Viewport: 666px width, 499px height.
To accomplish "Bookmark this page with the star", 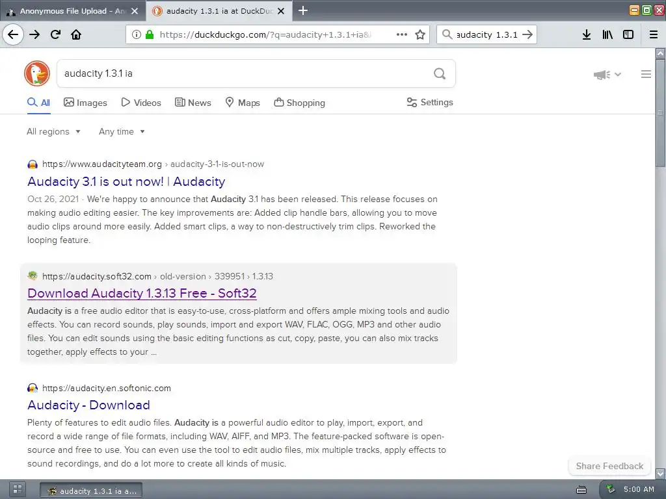I will pos(420,34).
